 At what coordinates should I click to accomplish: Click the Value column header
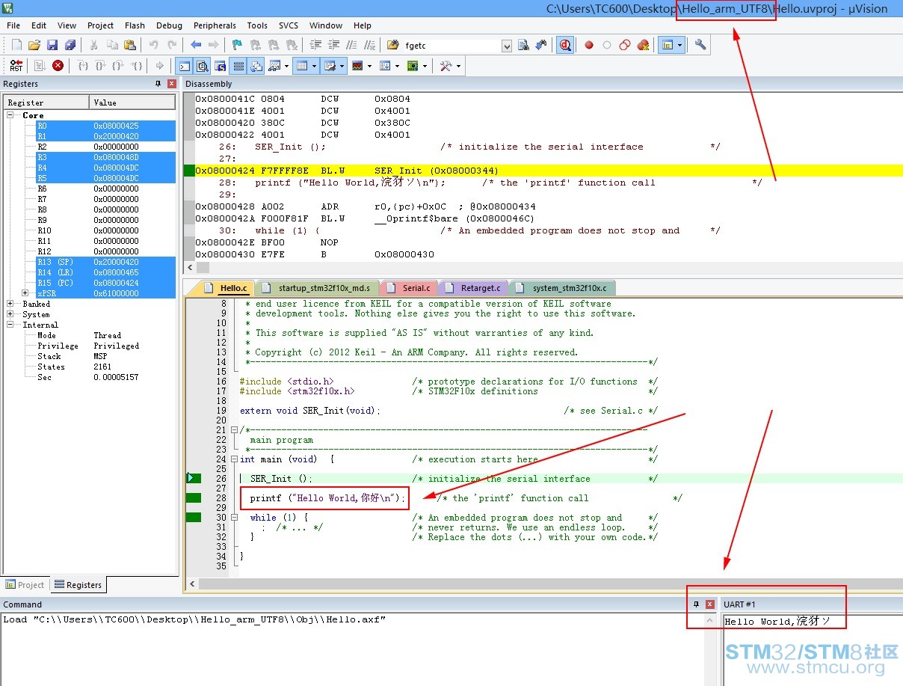133,102
